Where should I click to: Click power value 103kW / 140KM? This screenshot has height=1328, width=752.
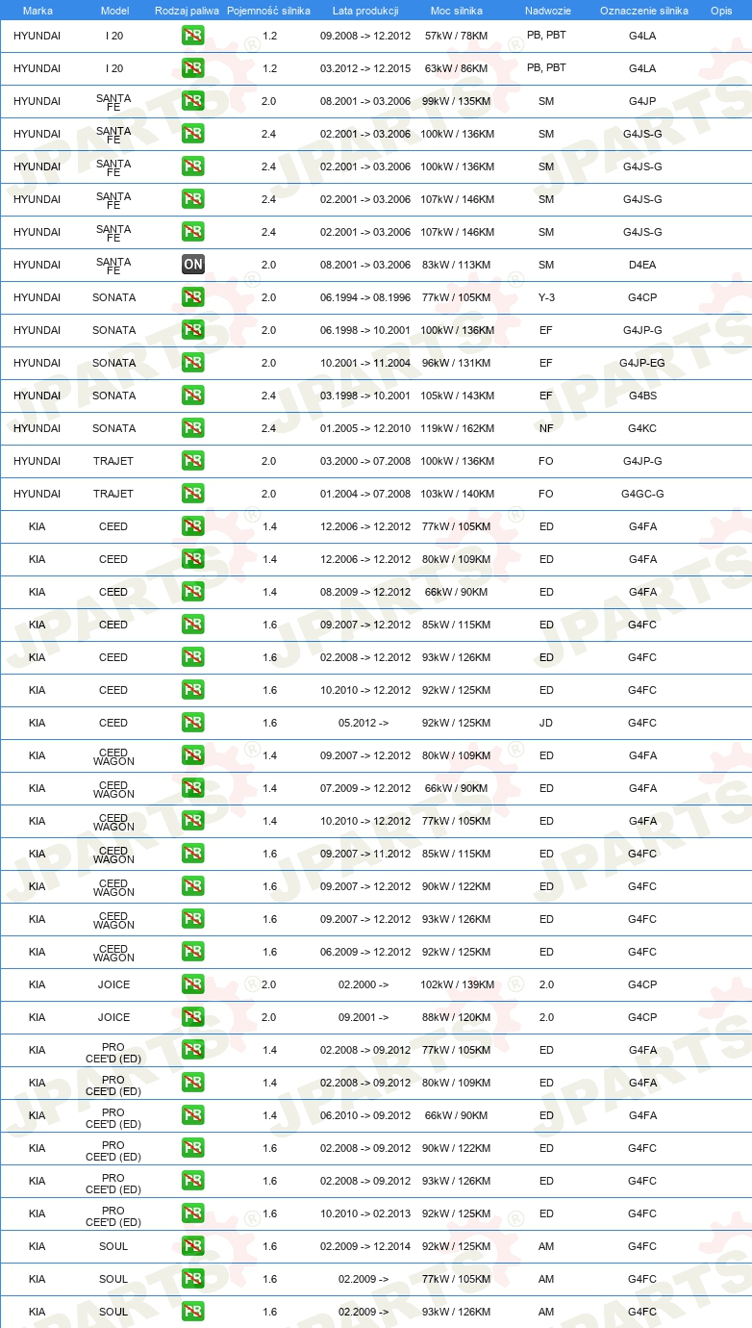point(458,494)
